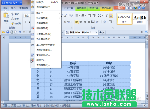Open the Page Layout (页面布局) tab
Viewport: 150px width, 109px height.
coord(24,8)
